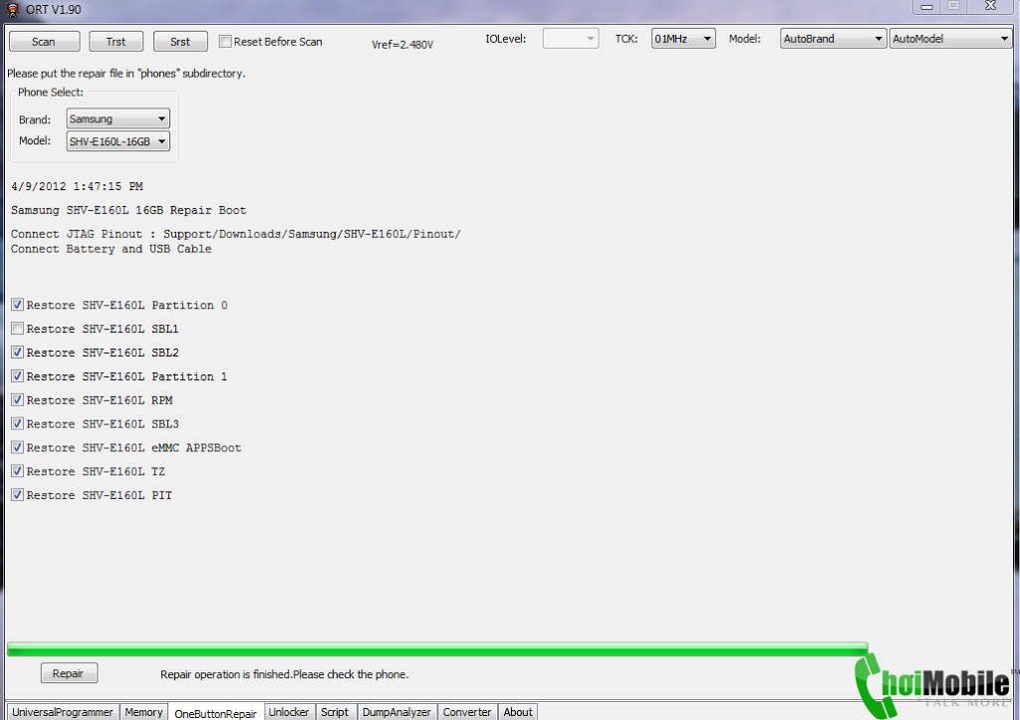
Task: Switch to the UniversalProgrammer tab
Action: pyautogui.click(x=63, y=712)
